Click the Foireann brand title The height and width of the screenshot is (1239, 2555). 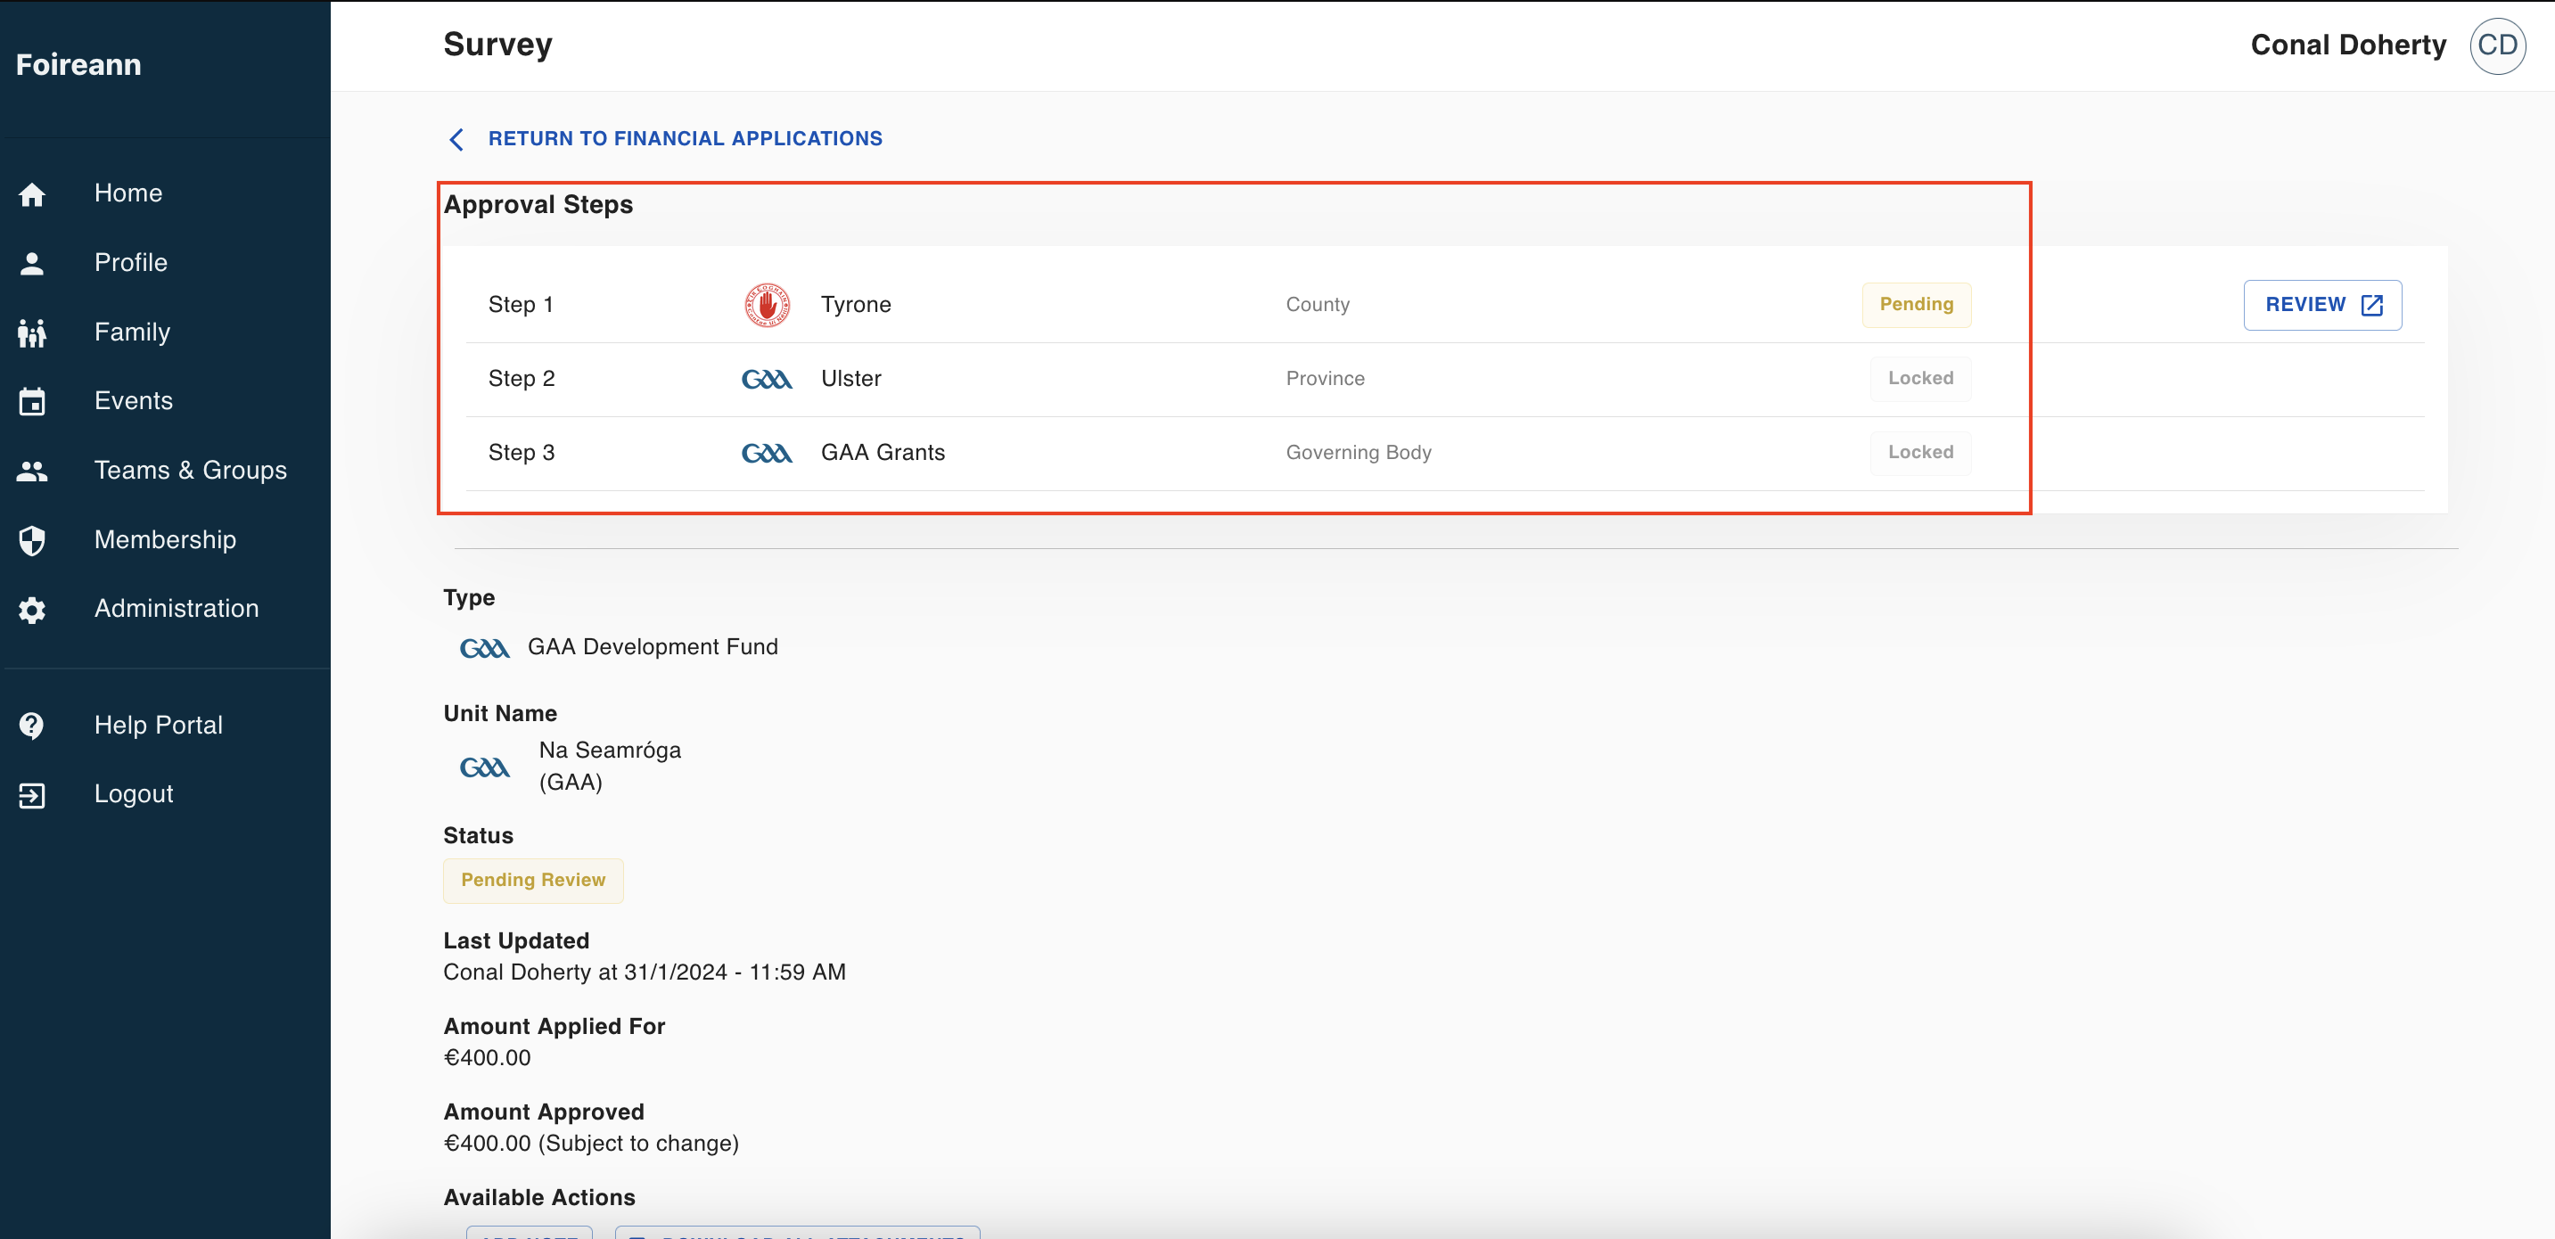click(x=78, y=65)
